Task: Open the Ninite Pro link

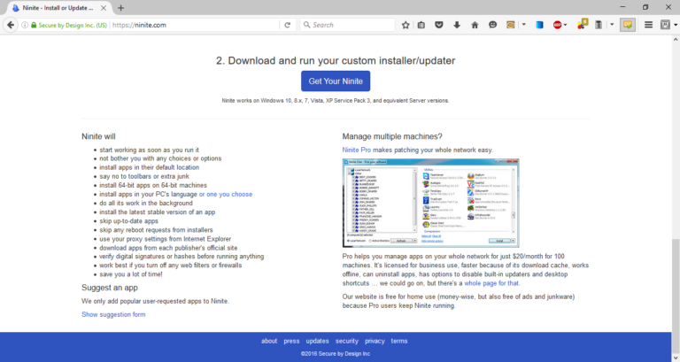Action: pyautogui.click(x=357, y=150)
